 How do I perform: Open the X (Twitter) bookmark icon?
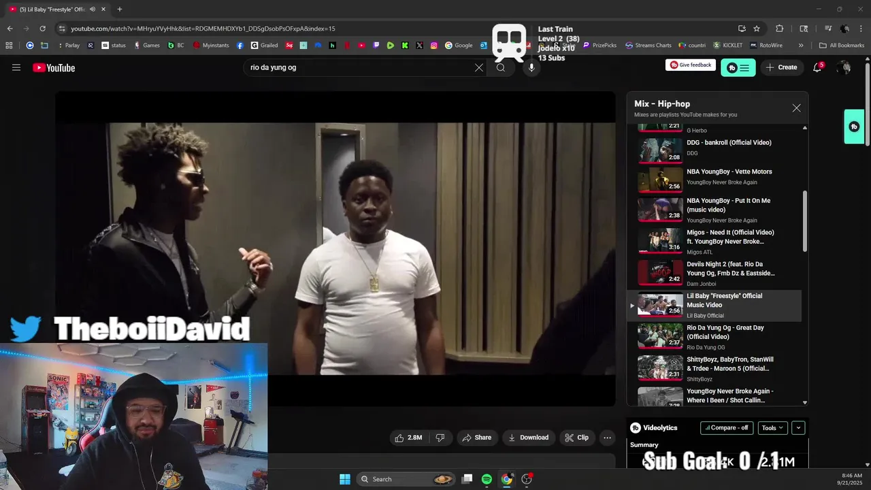[x=419, y=46]
